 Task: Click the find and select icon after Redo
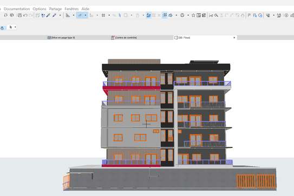click(38, 15)
